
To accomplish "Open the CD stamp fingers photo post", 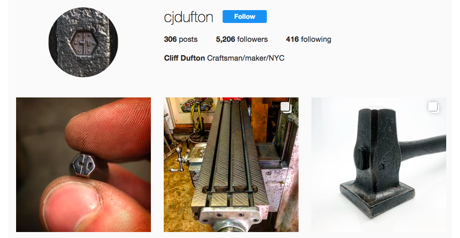I will point(83,165).
